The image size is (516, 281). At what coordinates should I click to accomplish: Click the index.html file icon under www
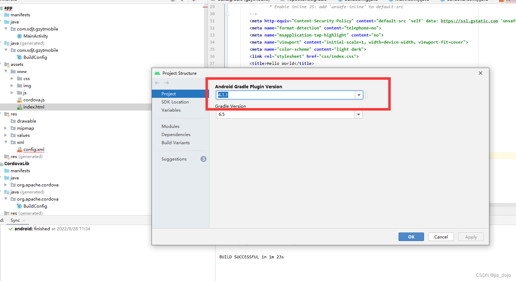(x=19, y=107)
